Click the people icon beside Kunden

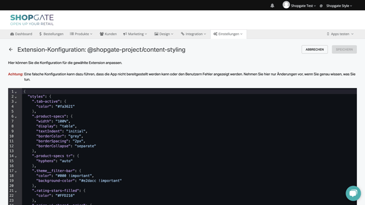point(101,34)
